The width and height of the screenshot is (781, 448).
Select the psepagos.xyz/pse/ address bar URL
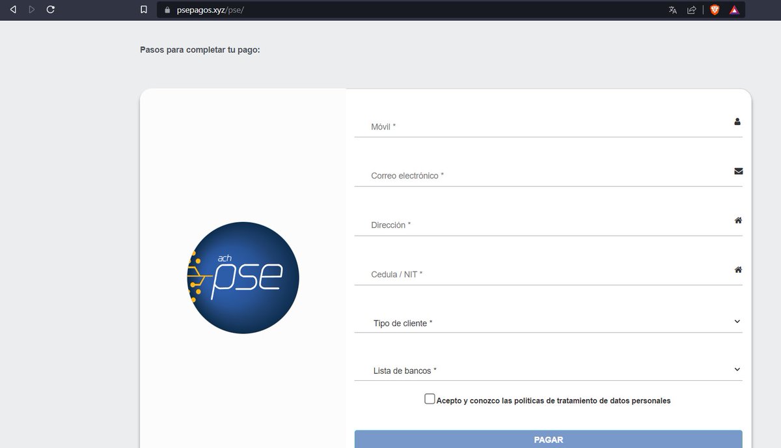210,10
